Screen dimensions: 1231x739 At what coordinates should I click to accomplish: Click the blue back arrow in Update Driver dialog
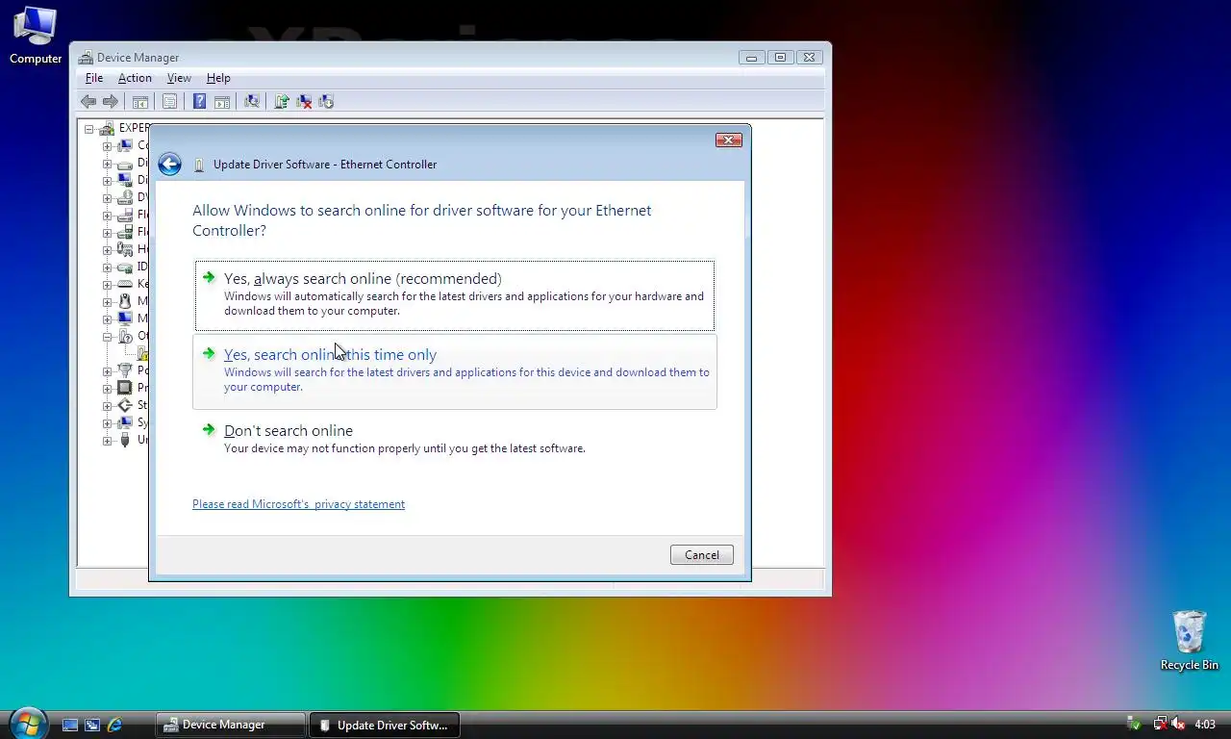170,165
